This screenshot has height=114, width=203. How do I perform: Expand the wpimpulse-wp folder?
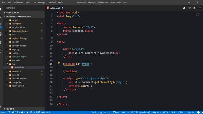coord(24,38)
